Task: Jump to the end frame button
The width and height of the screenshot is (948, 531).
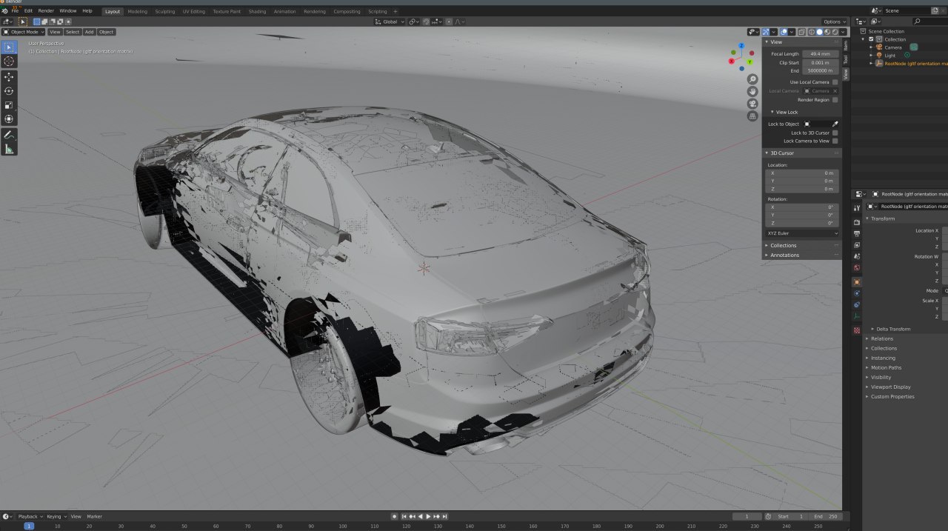Action: coord(444,516)
